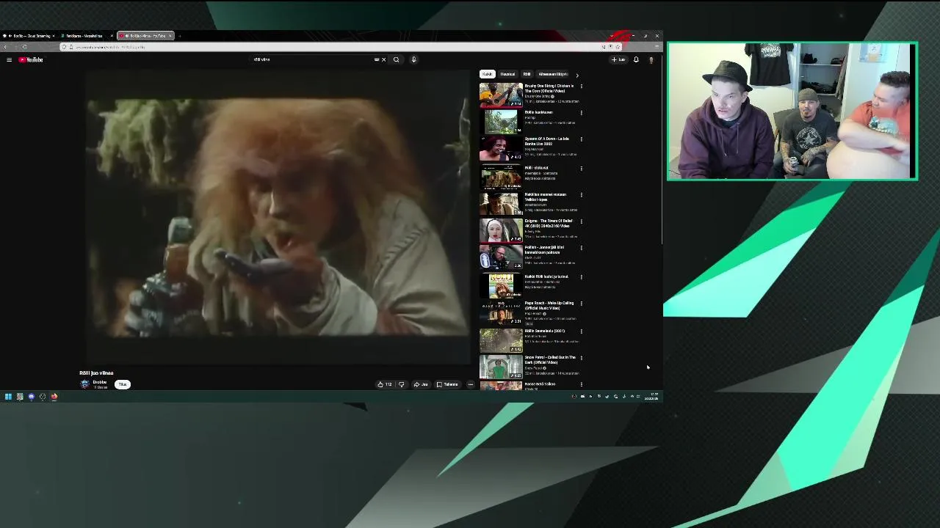The width and height of the screenshot is (940, 528).
Task: Click the Rölli juo viinaa video title
Action: (x=96, y=373)
